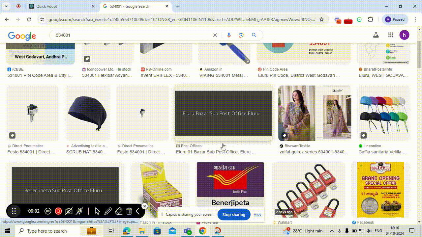View site information in address bar
This screenshot has height=237, width=422.
click(x=42, y=19)
